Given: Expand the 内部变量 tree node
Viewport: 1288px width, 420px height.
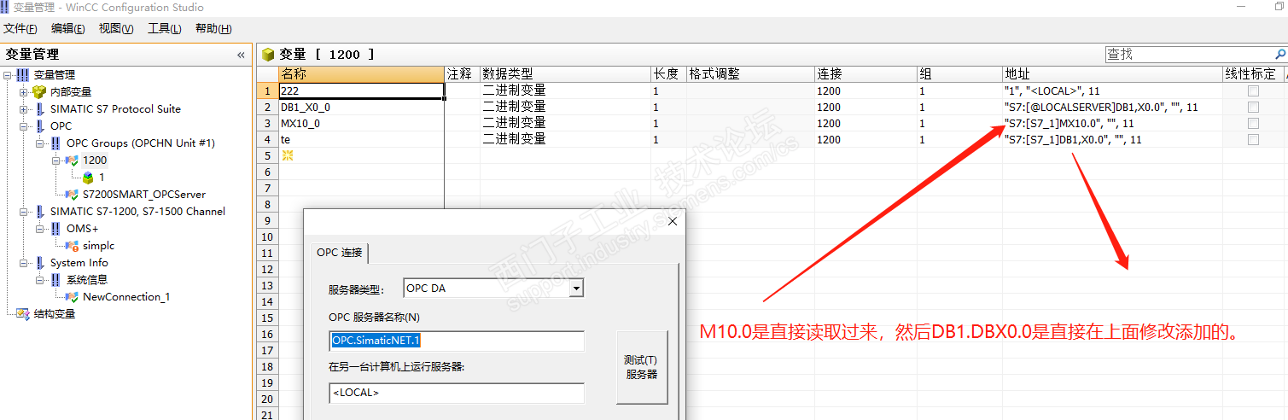Looking at the screenshot, I should point(24,92).
